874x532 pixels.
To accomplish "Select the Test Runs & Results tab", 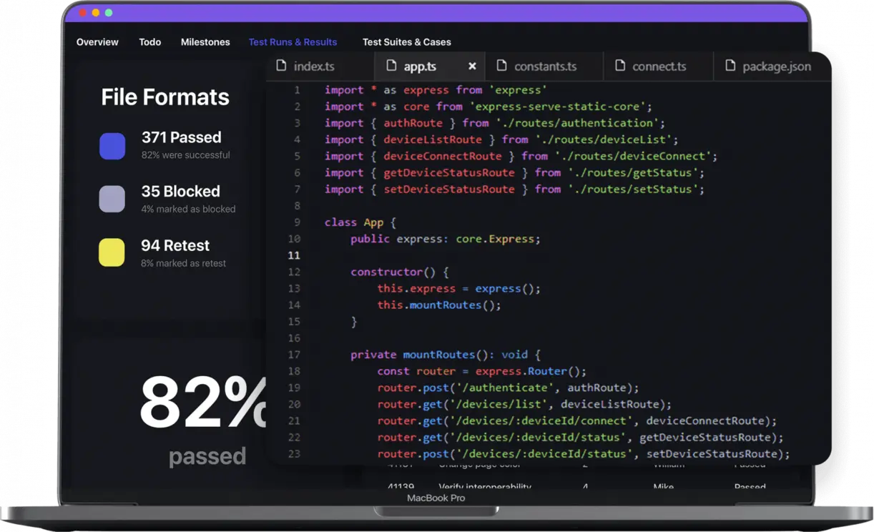I will click(x=293, y=42).
